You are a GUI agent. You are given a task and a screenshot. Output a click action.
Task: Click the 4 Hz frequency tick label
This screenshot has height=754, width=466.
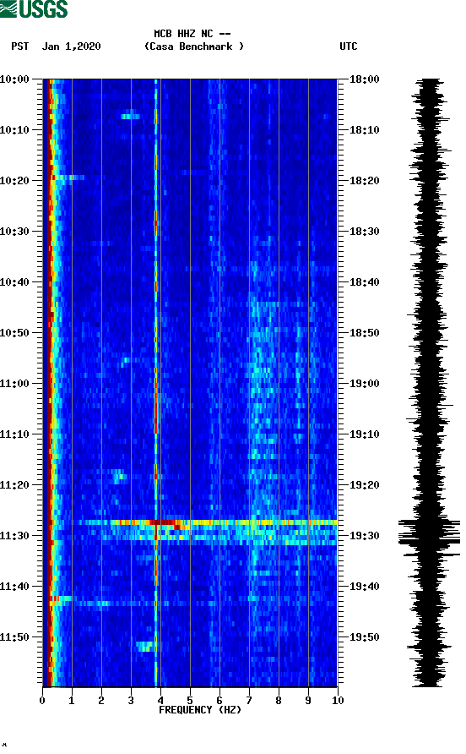tap(160, 701)
